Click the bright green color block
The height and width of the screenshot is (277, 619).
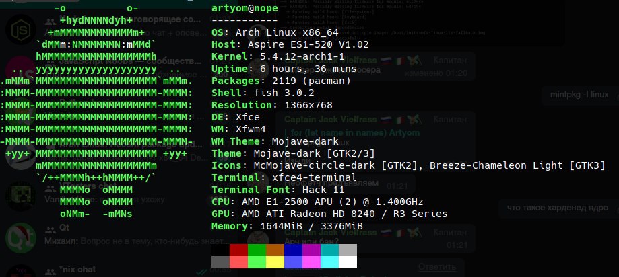click(x=257, y=262)
